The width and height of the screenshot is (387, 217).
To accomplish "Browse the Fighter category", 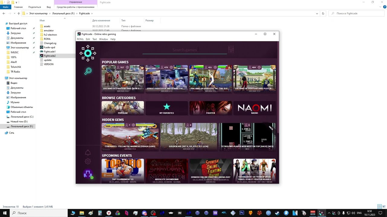I will click(x=210, y=108).
